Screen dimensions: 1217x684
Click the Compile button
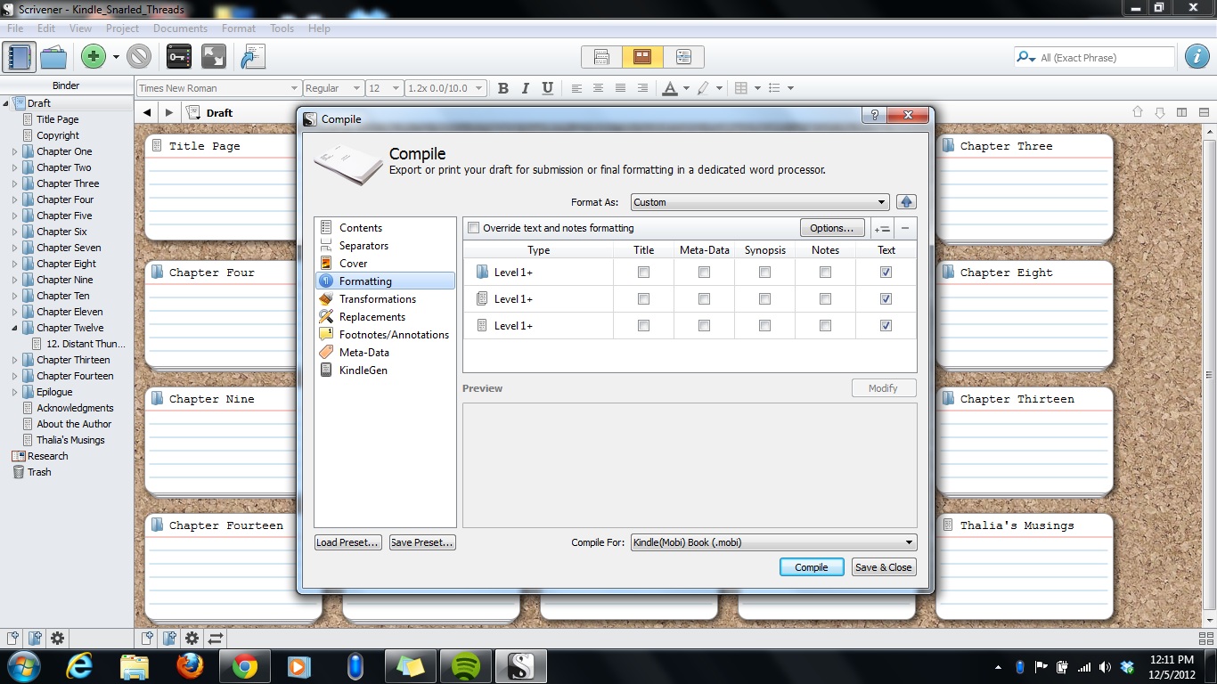pyautogui.click(x=811, y=567)
